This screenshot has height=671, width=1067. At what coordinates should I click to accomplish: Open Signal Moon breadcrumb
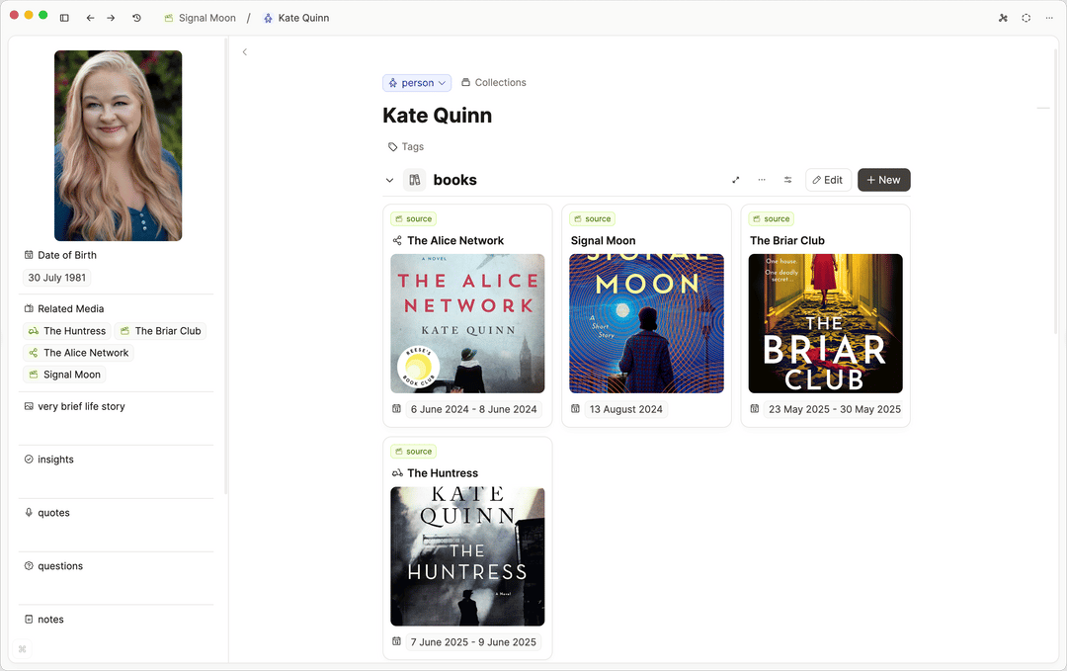point(200,18)
